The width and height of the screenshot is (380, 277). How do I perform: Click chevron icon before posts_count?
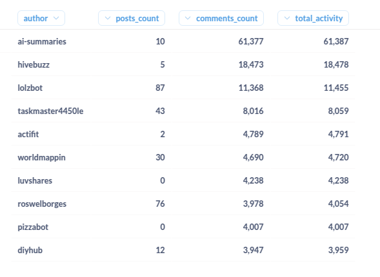[x=108, y=18]
